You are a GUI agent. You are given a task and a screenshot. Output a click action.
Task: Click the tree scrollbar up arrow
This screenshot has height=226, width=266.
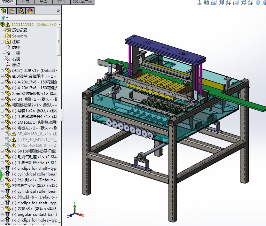[59, 24]
